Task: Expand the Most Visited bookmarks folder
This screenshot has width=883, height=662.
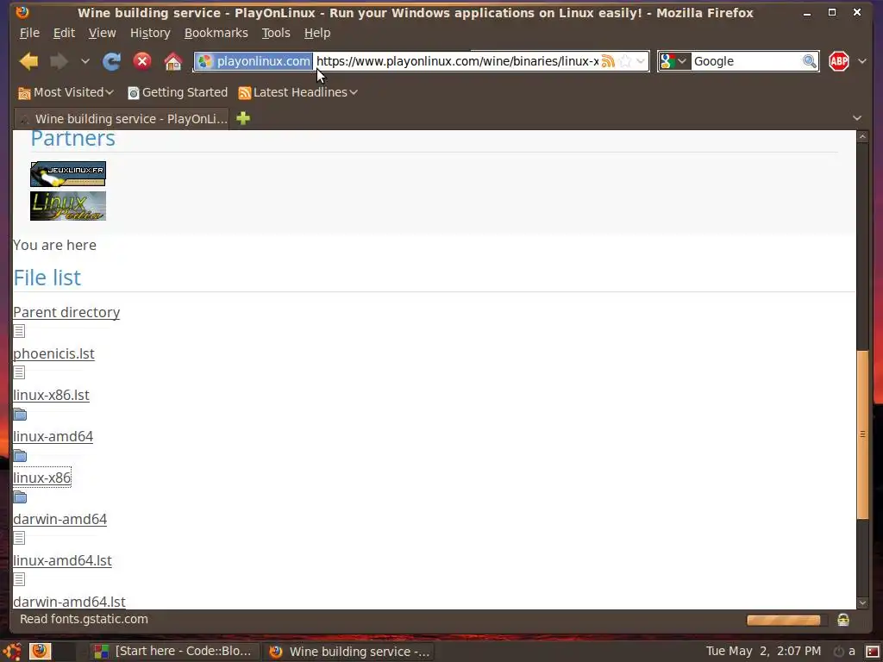Action: (66, 92)
